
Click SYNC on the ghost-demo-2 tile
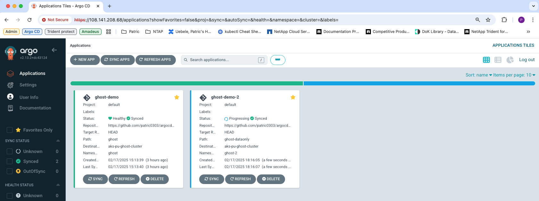click(212, 179)
